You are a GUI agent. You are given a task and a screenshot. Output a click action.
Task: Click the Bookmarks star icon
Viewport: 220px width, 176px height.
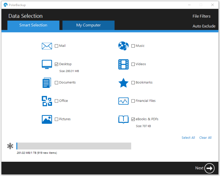point(123,83)
